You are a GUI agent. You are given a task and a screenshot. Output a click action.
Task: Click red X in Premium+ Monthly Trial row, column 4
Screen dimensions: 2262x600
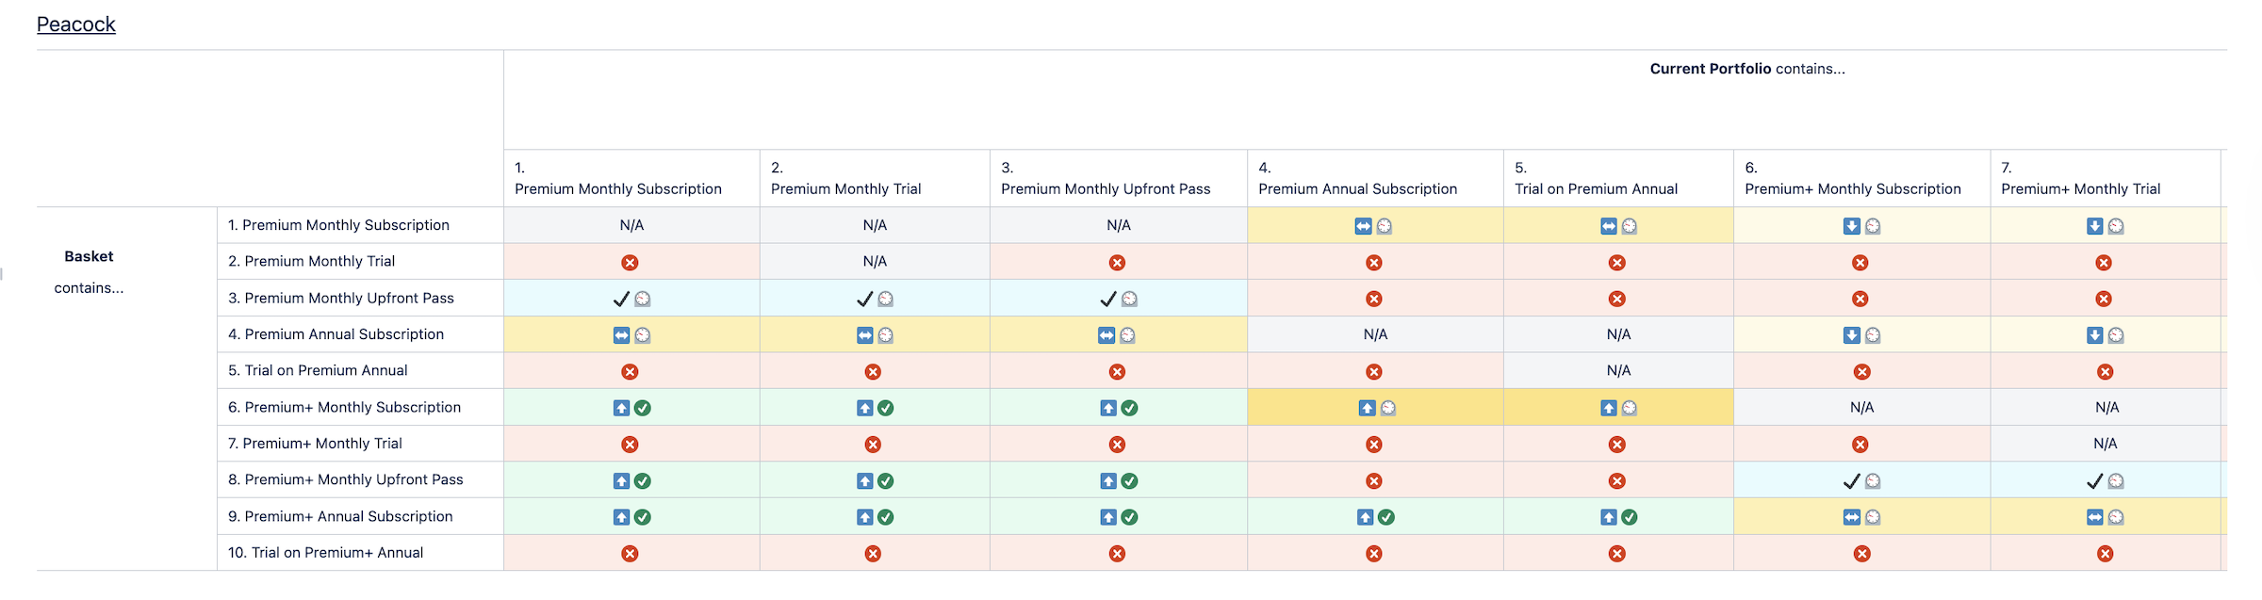pos(1374,445)
